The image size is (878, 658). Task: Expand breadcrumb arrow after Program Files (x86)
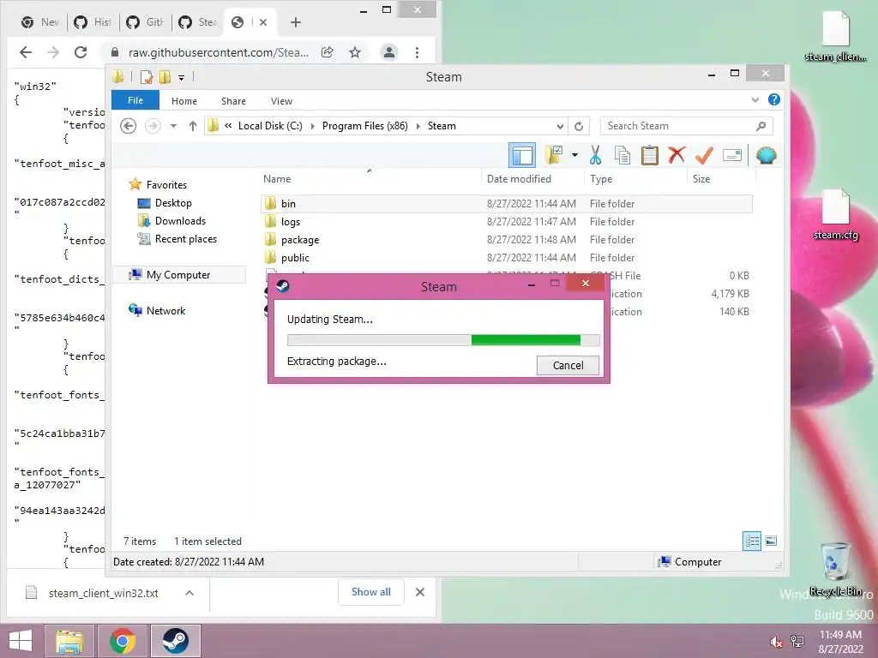tap(418, 126)
